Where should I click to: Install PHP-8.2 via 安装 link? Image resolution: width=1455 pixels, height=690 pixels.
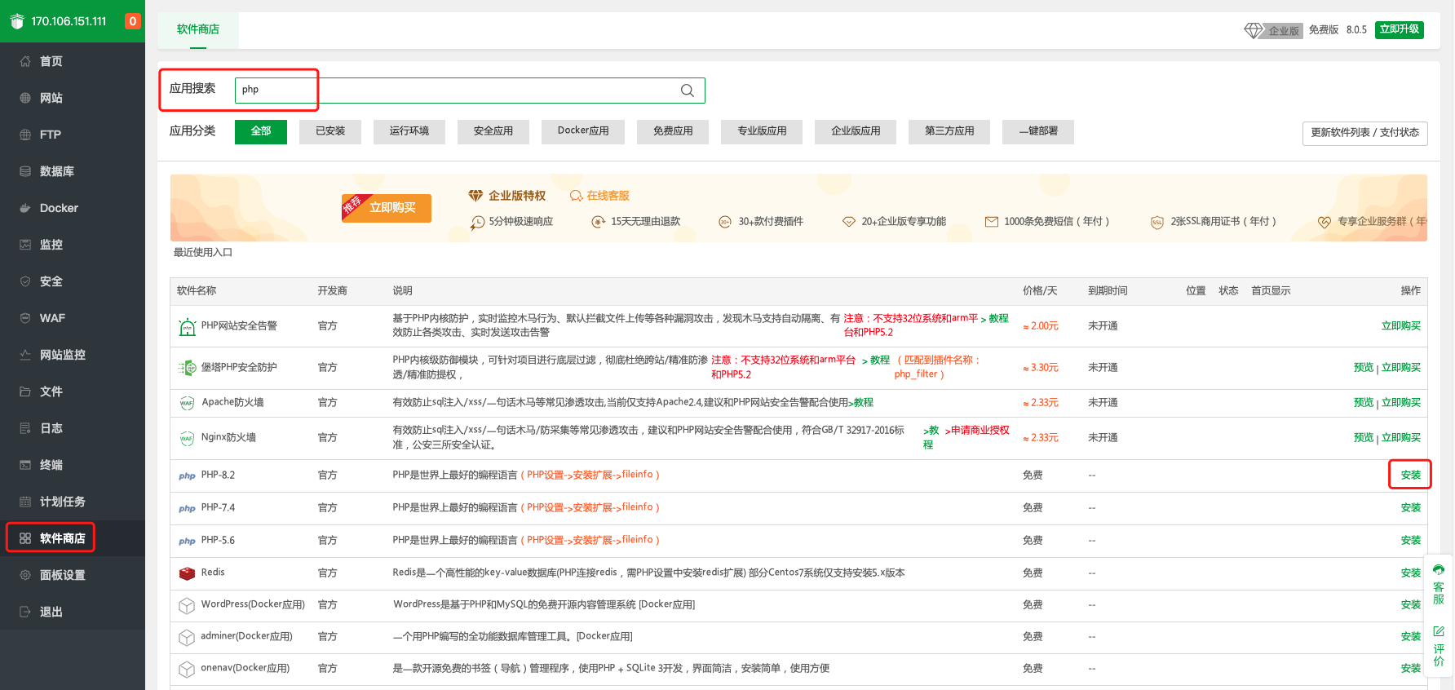pos(1411,475)
